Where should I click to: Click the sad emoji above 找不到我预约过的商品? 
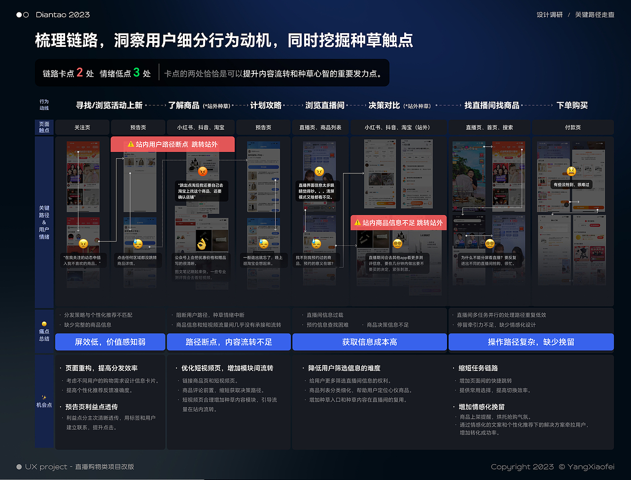(316, 243)
